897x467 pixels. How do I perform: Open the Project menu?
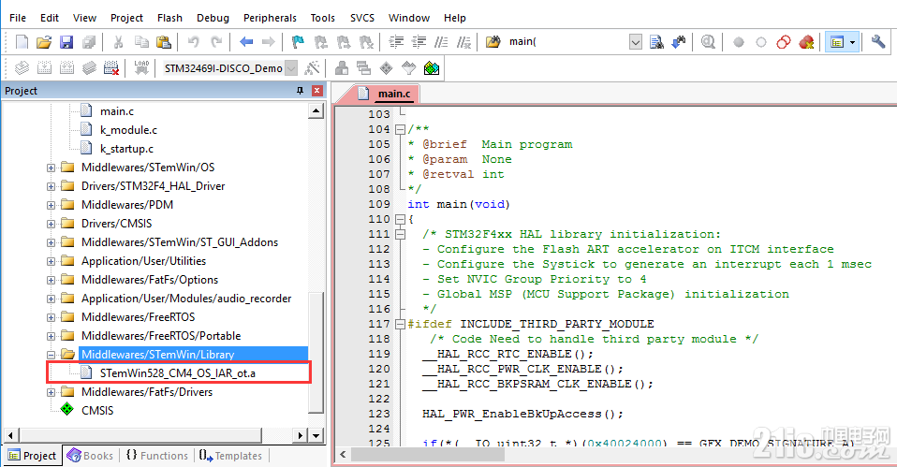(x=126, y=18)
